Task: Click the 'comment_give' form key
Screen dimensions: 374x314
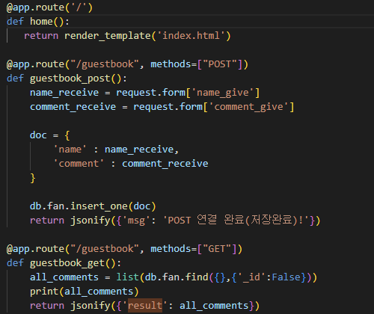Action: click(249, 107)
